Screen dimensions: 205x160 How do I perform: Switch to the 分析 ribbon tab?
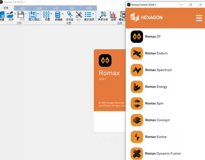point(56,8)
